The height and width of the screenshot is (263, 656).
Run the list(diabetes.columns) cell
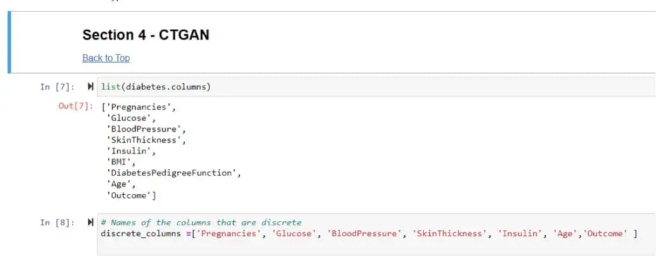coord(90,86)
